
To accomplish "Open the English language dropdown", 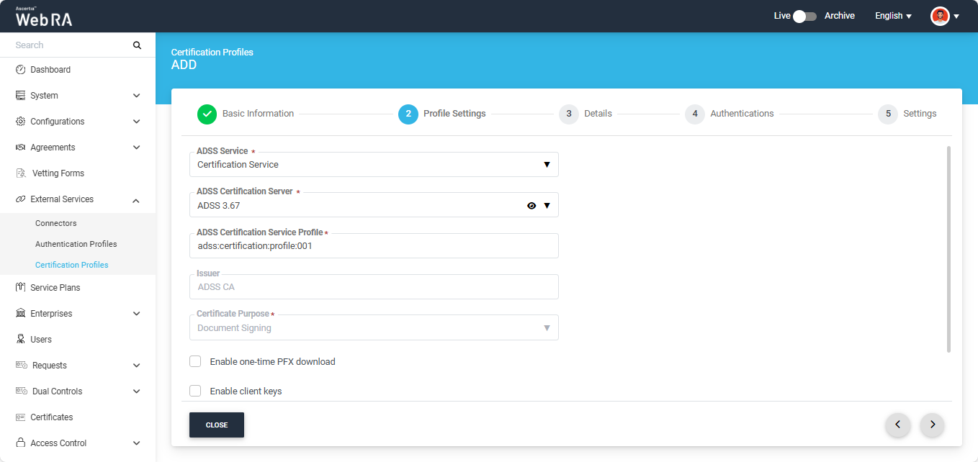I will point(893,16).
